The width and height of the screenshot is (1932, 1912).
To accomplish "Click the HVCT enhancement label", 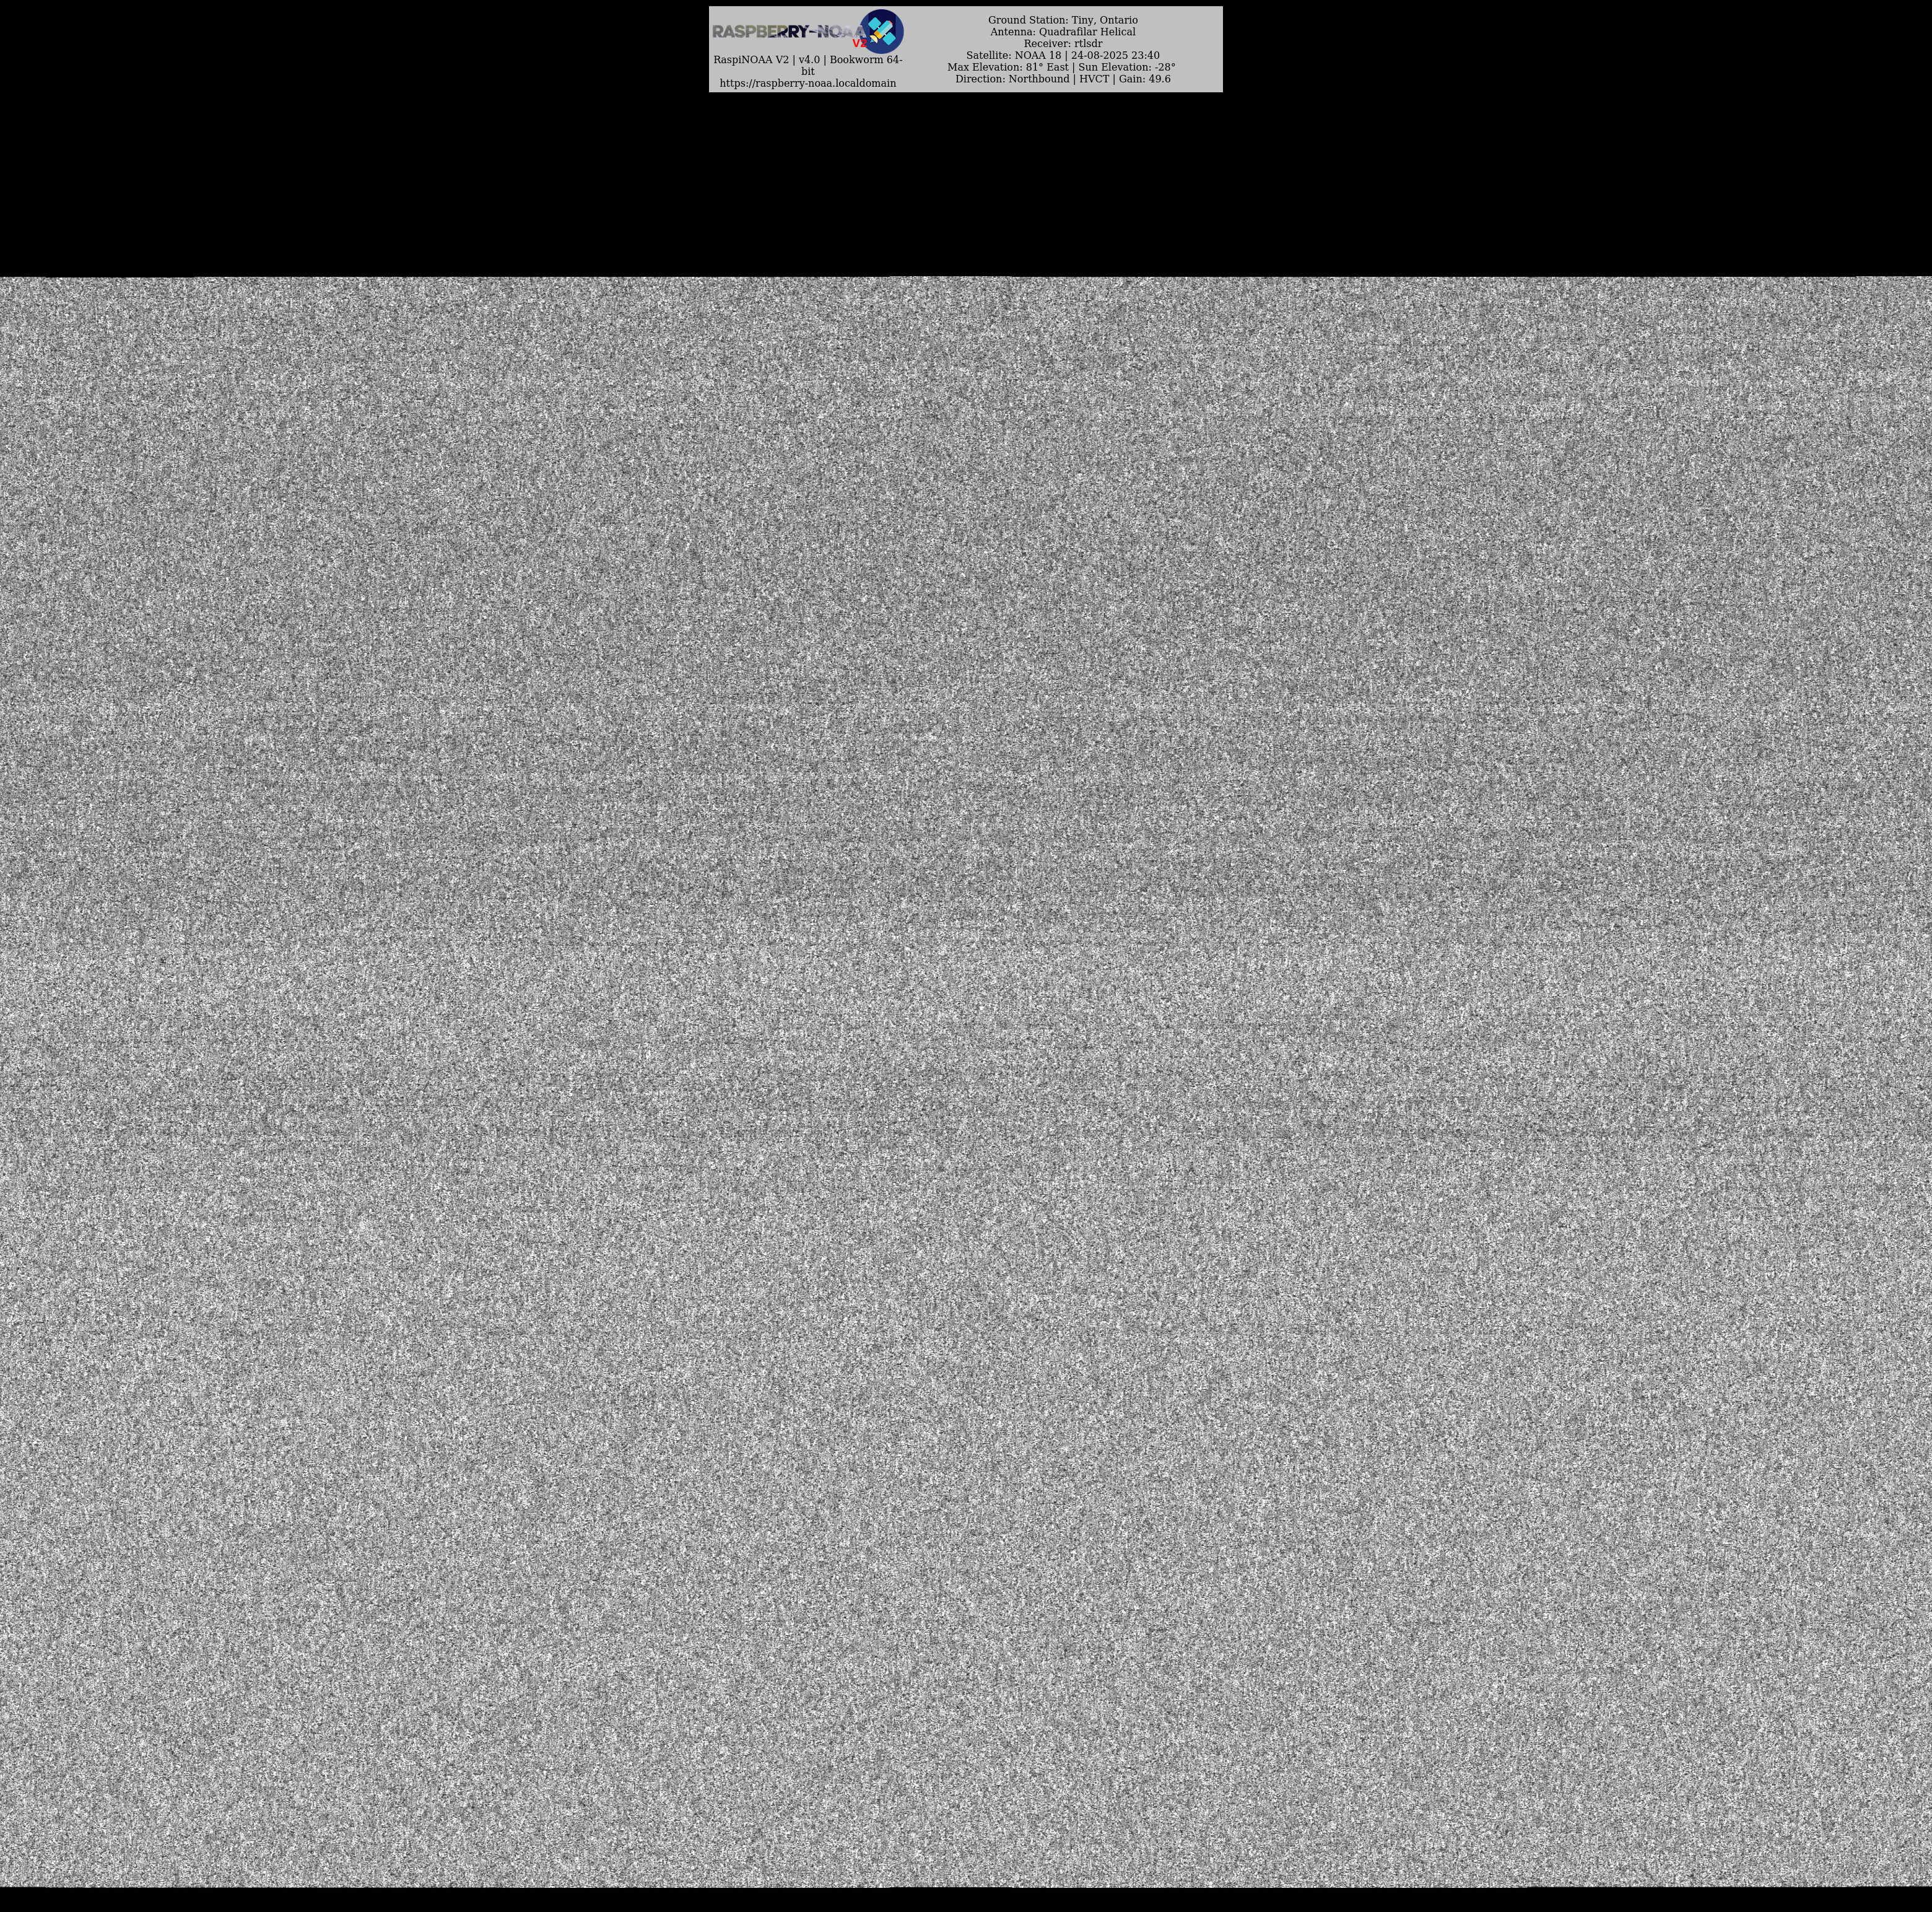I will click(1093, 79).
